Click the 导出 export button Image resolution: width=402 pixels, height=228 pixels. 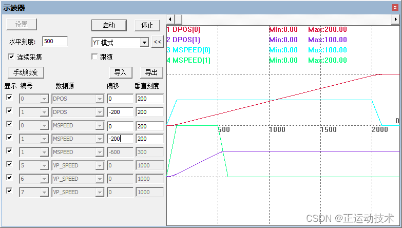point(151,72)
